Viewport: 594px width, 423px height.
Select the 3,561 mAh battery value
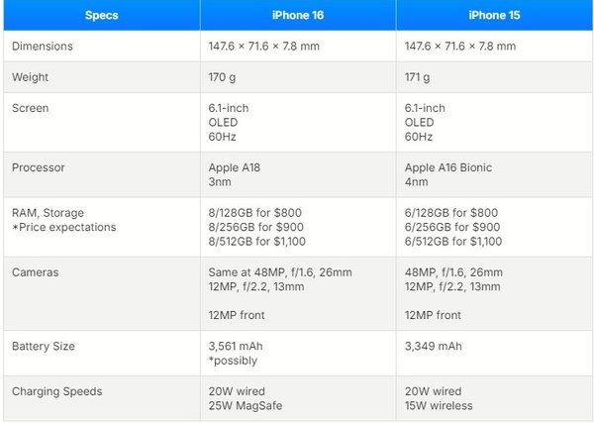pyautogui.click(x=237, y=346)
